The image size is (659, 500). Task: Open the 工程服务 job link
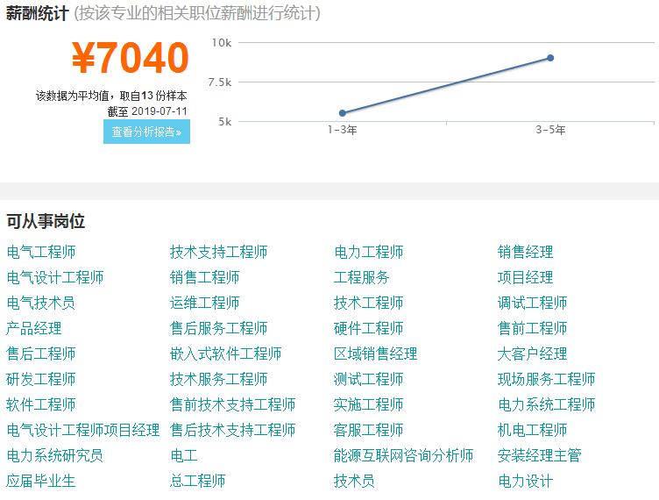click(361, 277)
